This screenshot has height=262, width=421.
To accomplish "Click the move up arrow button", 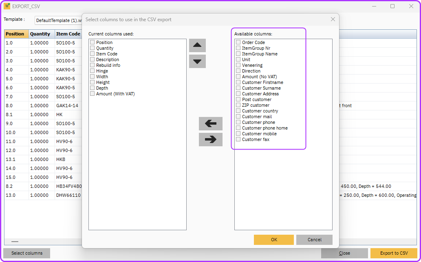I will click(x=197, y=45).
